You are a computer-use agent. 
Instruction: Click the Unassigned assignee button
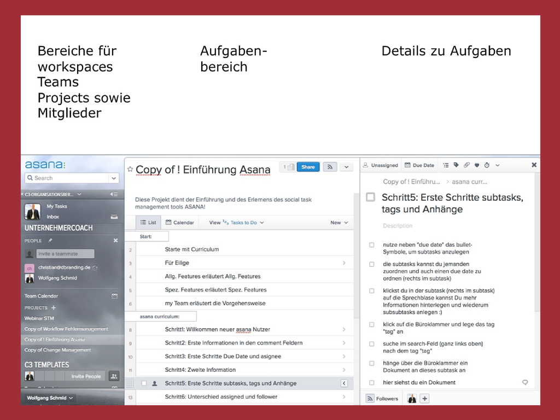381,165
